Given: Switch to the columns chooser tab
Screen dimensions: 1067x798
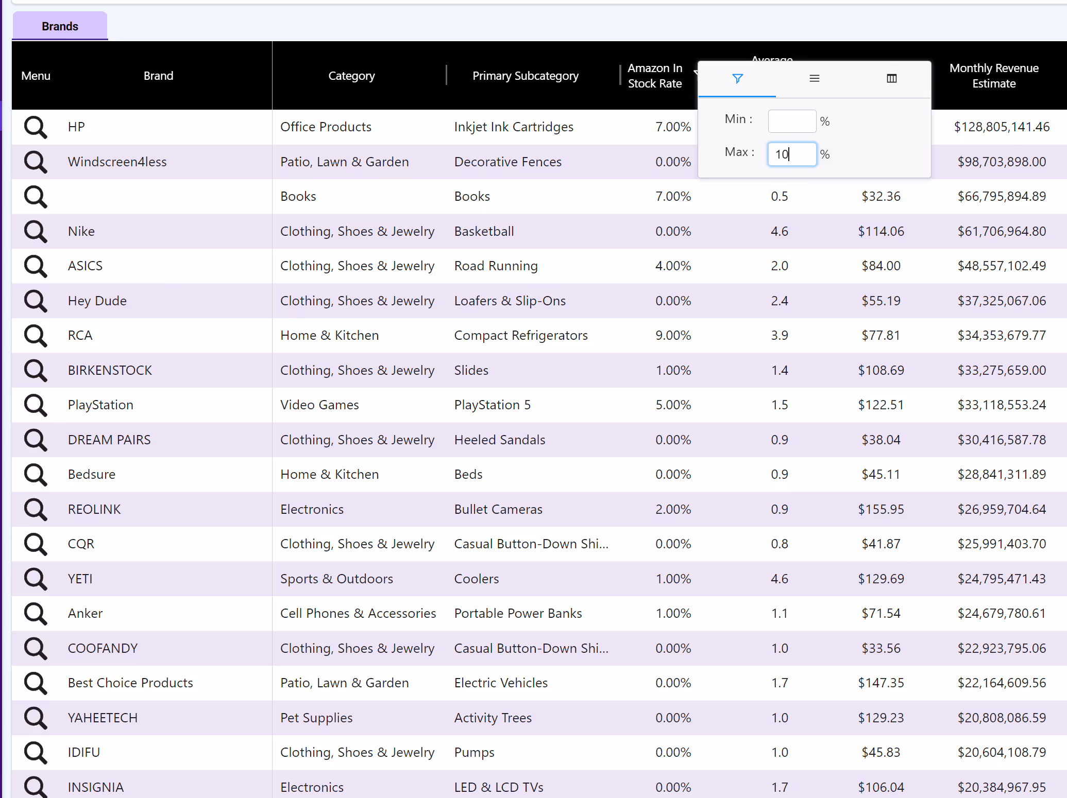Looking at the screenshot, I should click(892, 79).
